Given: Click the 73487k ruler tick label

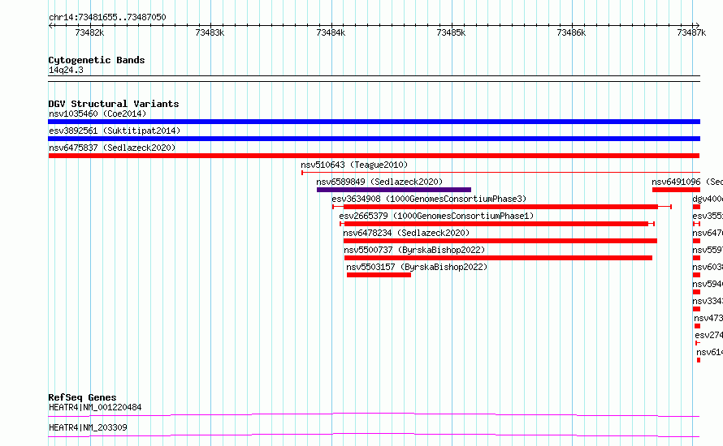Looking at the screenshot, I should (x=691, y=32).
